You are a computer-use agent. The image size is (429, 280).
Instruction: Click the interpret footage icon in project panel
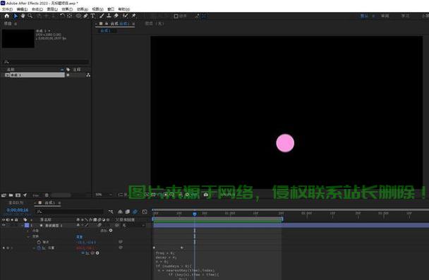pyautogui.click(x=4, y=195)
